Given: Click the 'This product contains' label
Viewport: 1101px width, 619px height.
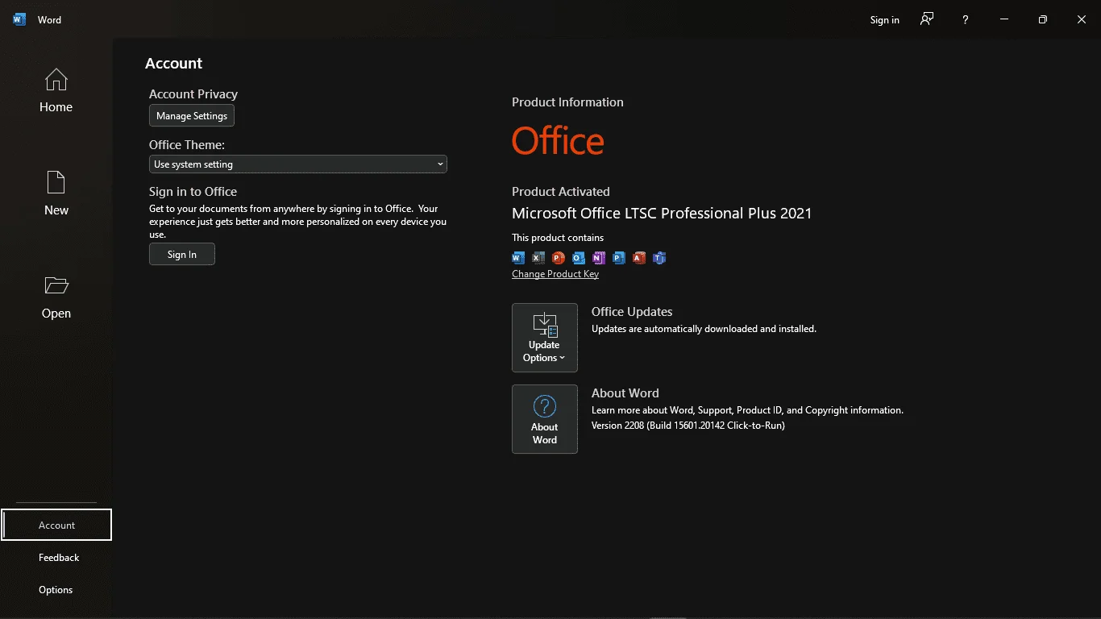Looking at the screenshot, I should [558, 238].
